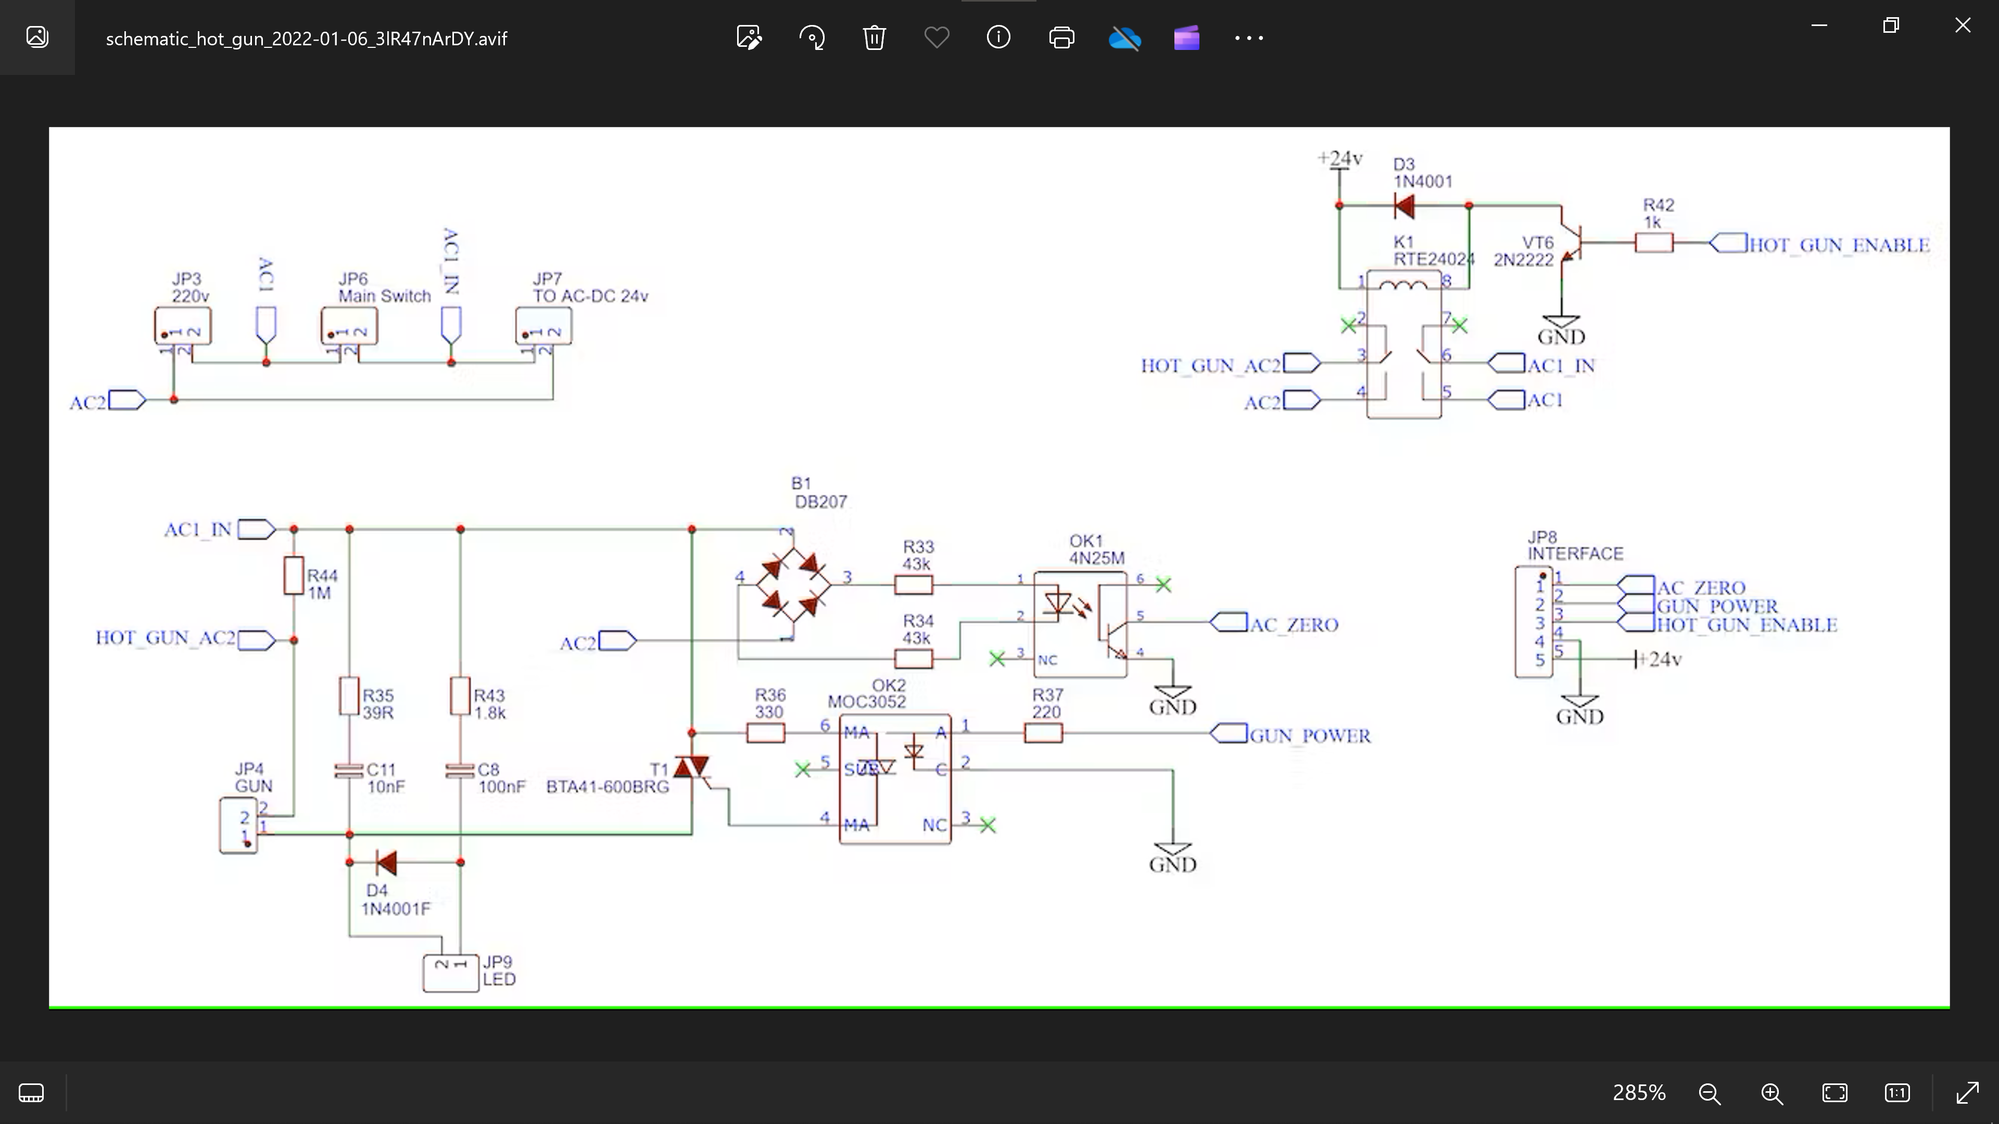Print the schematic image
The height and width of the screenshot is (1124, 1999).
pos(1061,37)
